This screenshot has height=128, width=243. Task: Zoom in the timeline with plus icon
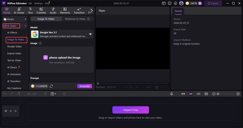238,94
